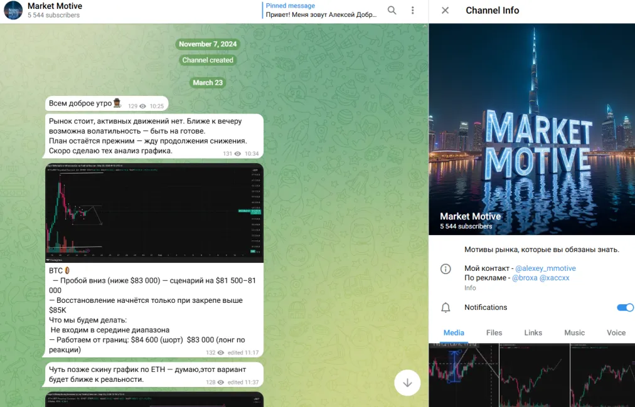Open search in Market Motive channel

click(392, 11)
